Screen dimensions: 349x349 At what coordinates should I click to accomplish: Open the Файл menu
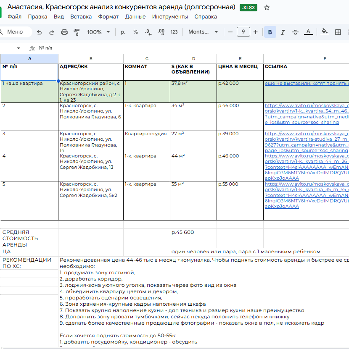14,17
